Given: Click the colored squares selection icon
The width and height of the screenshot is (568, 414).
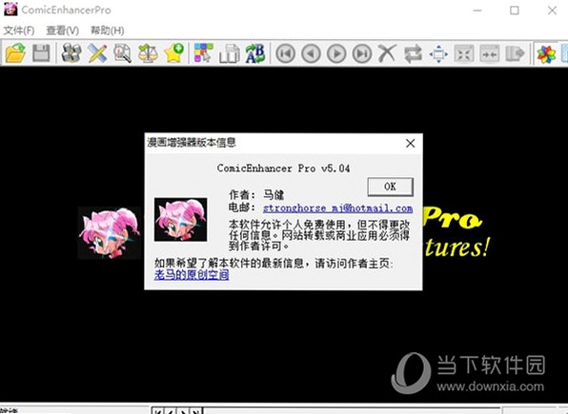Looking at the screenshot, I should (204, 53).
